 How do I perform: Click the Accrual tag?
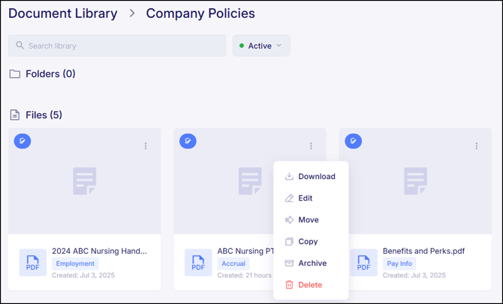tap(233, 264)
